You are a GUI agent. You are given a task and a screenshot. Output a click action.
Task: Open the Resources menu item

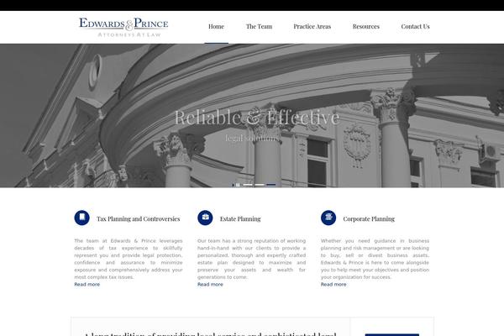coord(365,26)
